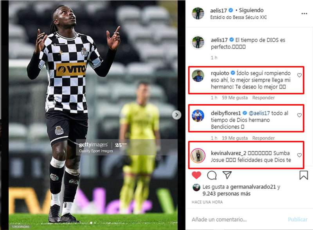Click Siguiendo next to aelis17

tap(251, 10)
